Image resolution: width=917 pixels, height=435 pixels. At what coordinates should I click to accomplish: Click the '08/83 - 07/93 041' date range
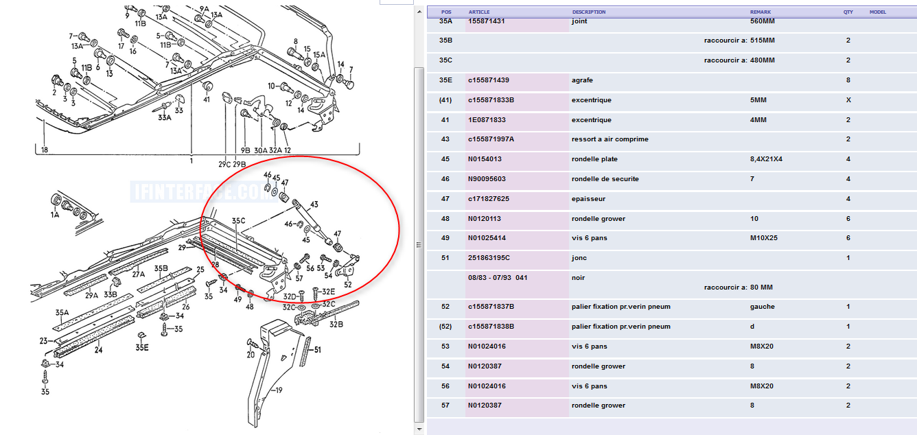pyautogui.click(x=497, y=278)
